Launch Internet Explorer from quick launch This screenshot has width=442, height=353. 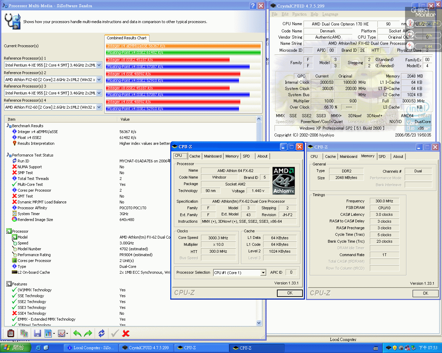pos(38,348)
